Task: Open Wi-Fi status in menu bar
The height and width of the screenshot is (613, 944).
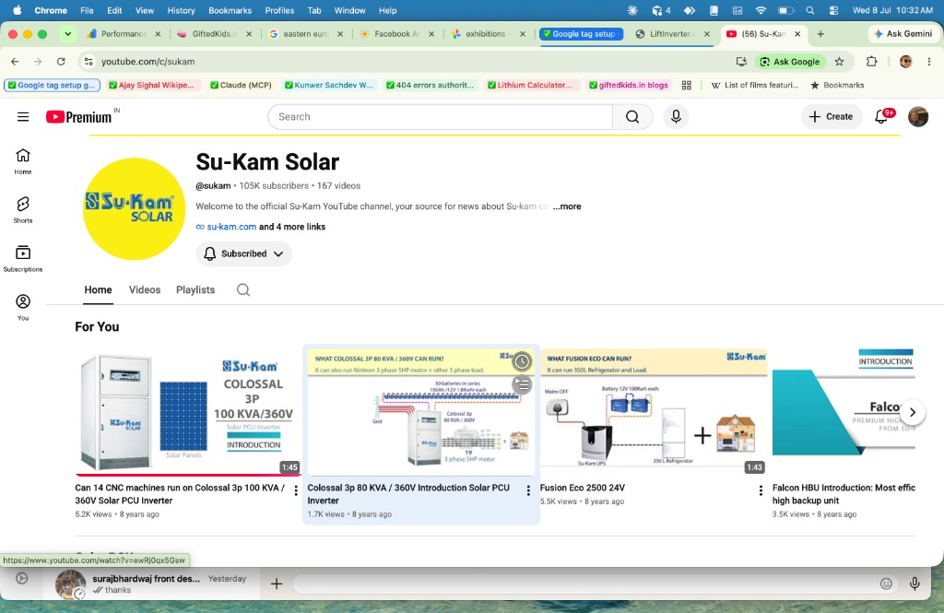Action: tap(761, 10)
